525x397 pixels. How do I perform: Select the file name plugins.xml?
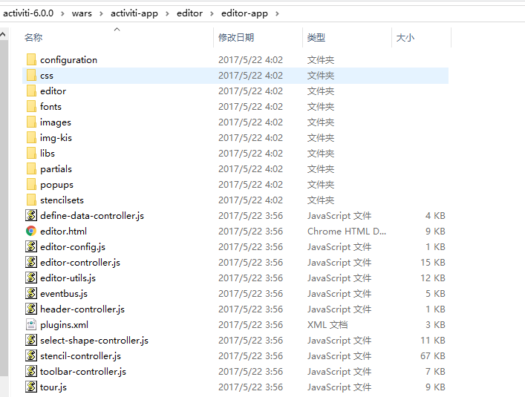coord(64,325)
